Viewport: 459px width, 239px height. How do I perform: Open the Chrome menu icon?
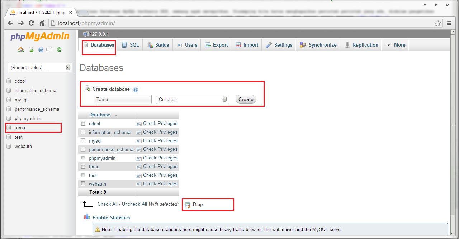(449, 23)
